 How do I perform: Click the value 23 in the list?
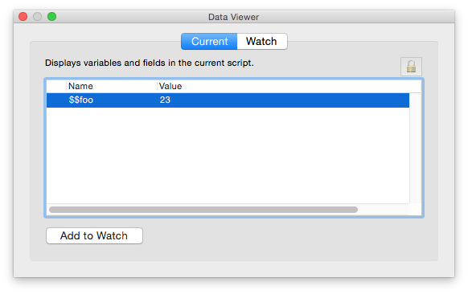[165, 100]
